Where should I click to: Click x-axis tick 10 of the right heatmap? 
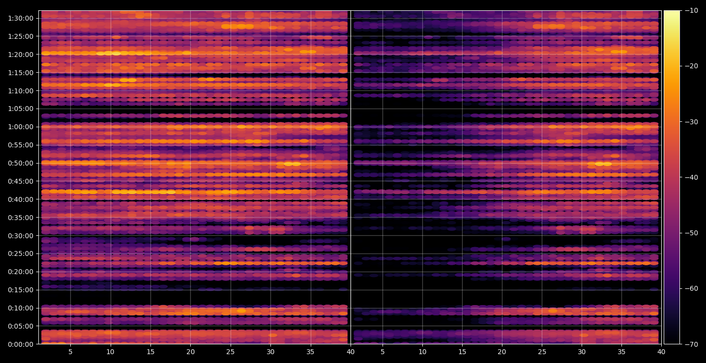pyautogui.click(x=422, y=352)
